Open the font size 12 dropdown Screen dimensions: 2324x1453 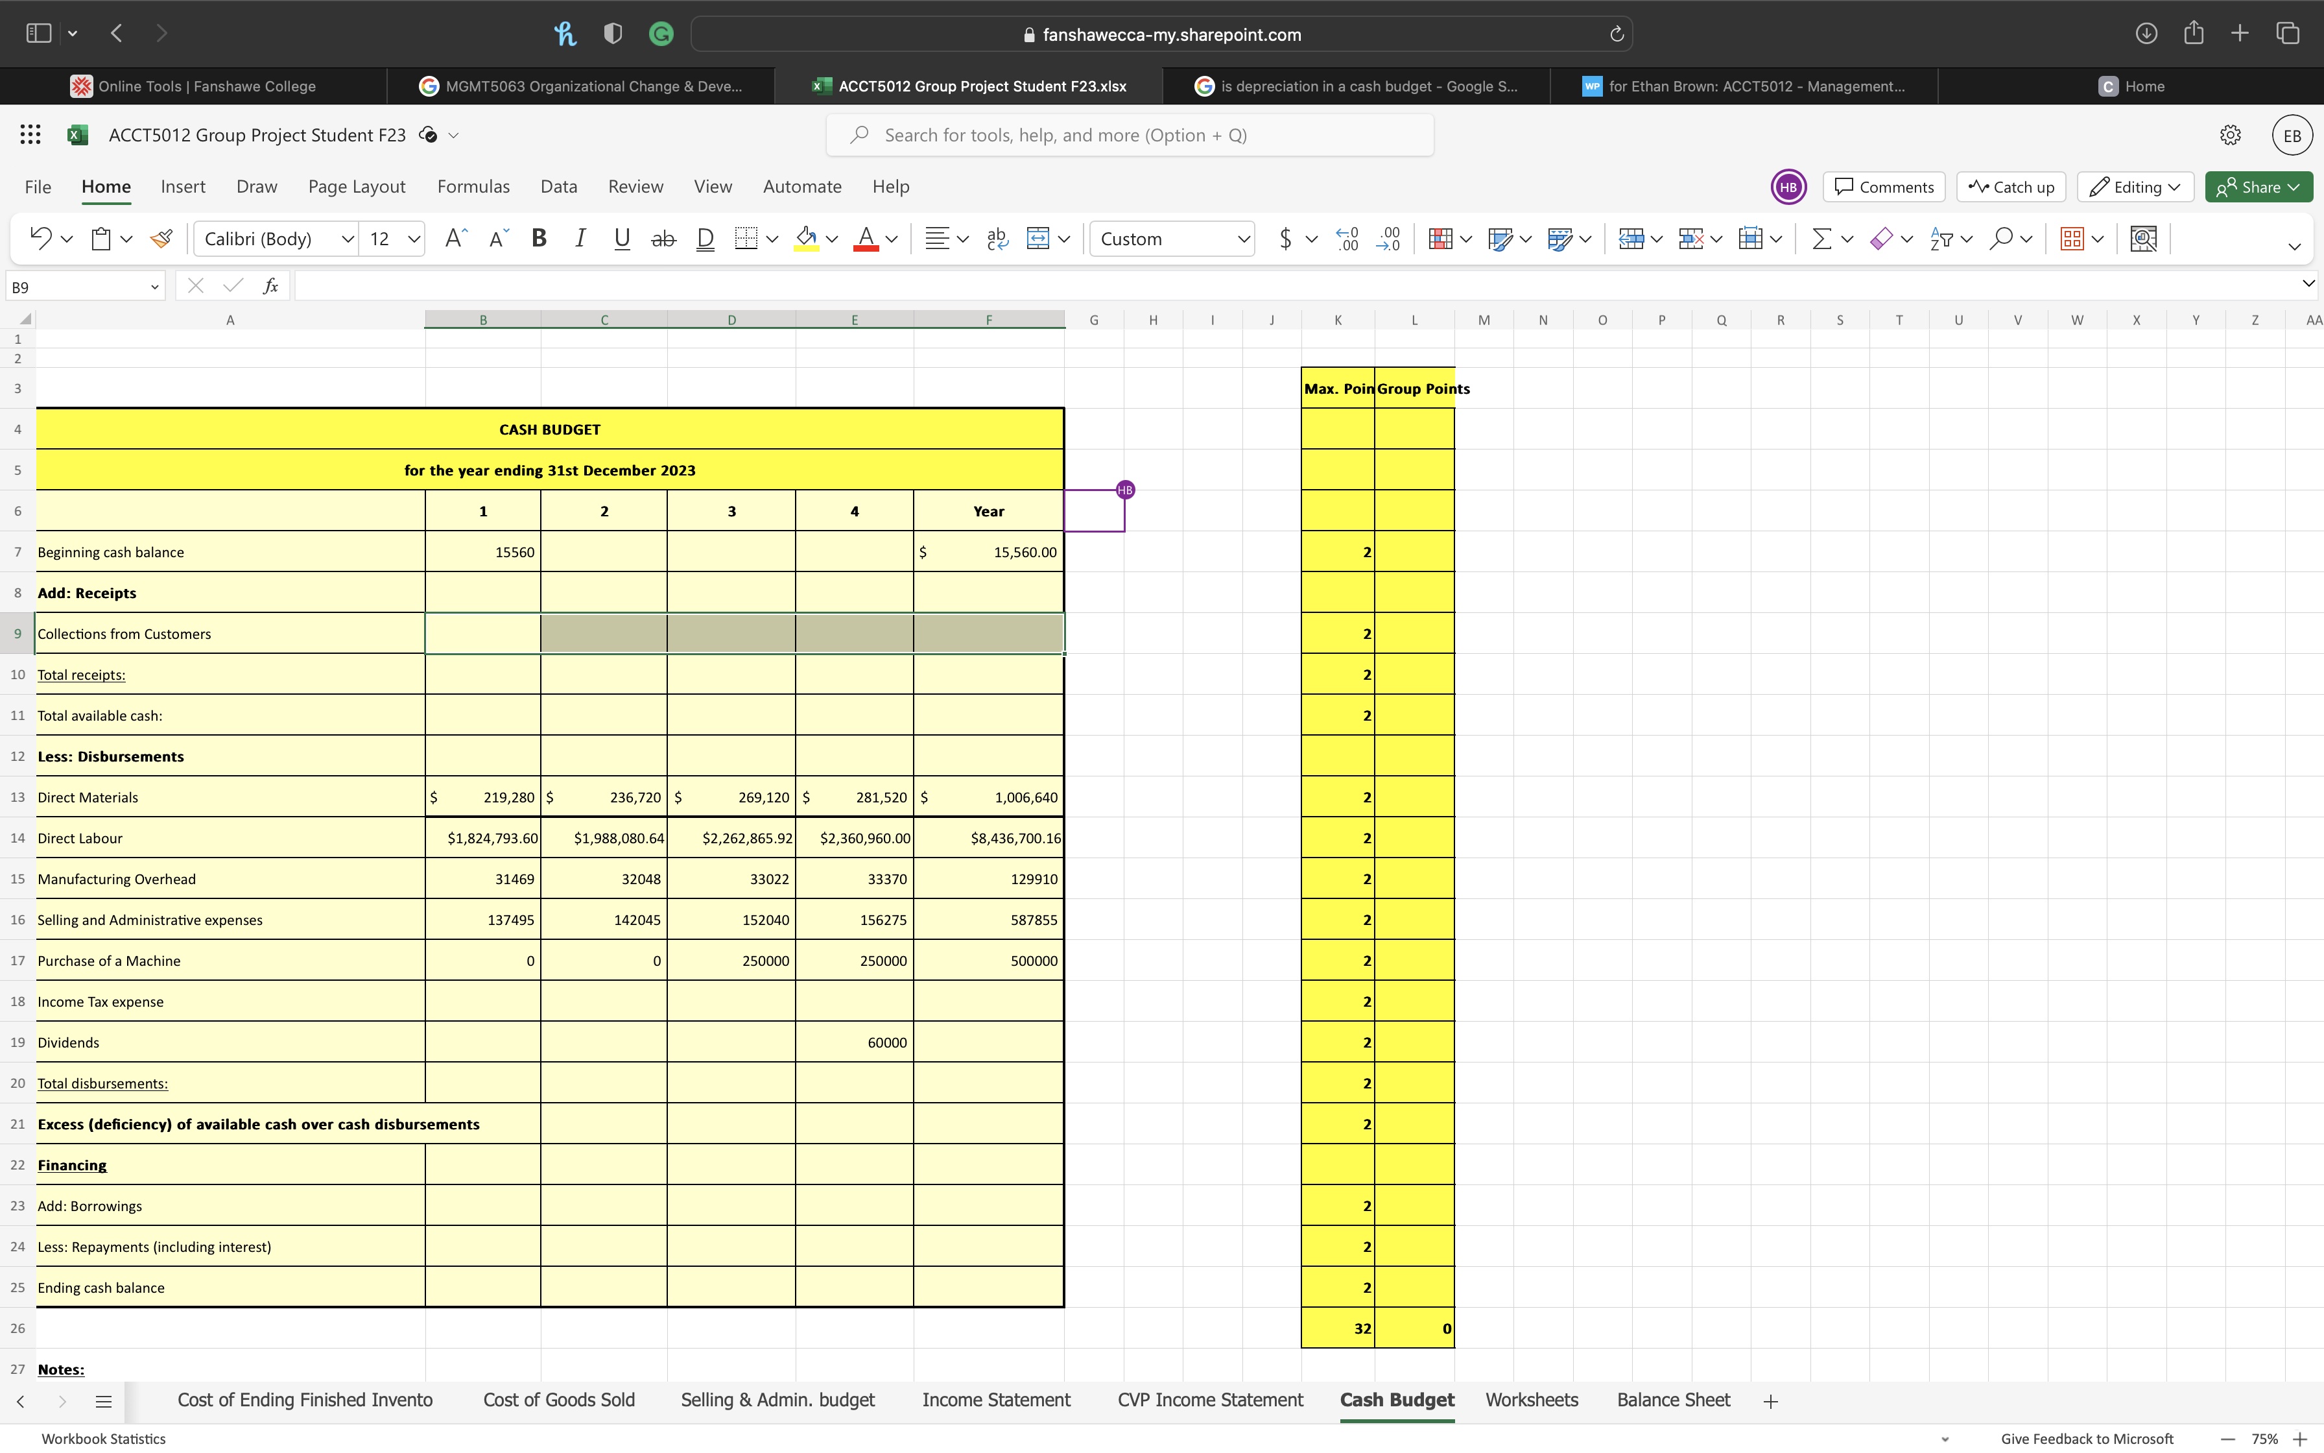(413, 238)
